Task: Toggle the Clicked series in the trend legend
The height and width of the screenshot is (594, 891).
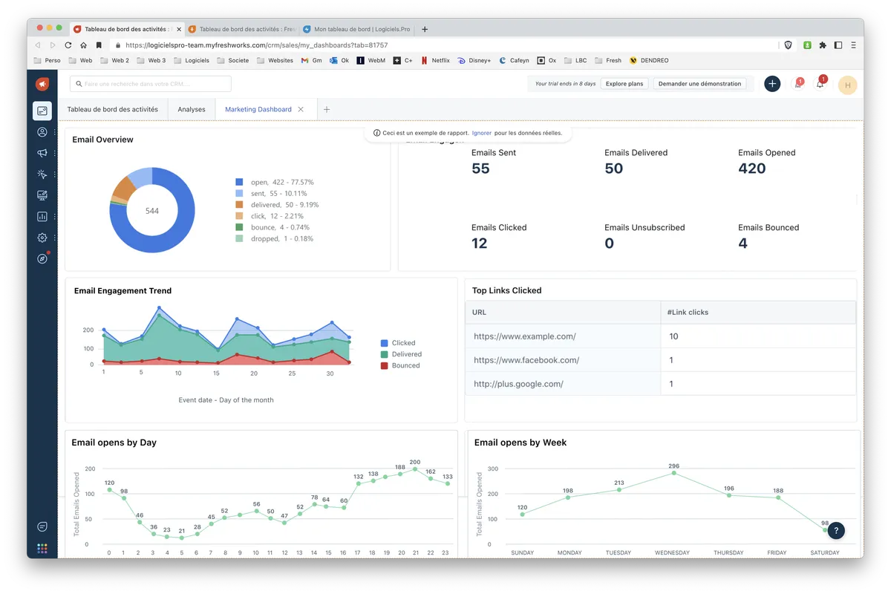Action: [403, 343]
